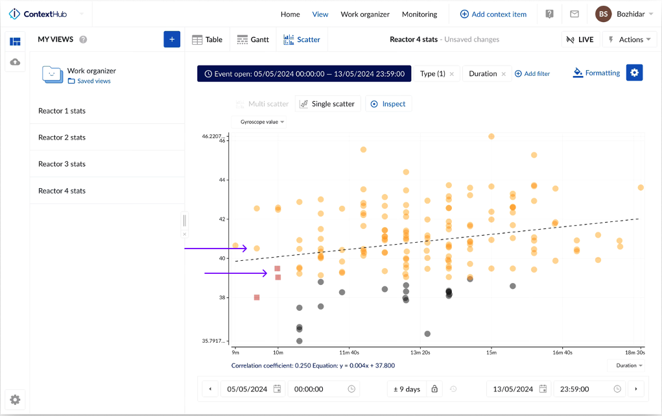Click the help question mark icon in top bar

coord(549,14)
